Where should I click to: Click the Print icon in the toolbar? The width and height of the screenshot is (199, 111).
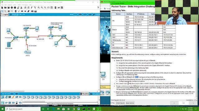point(12,8)
